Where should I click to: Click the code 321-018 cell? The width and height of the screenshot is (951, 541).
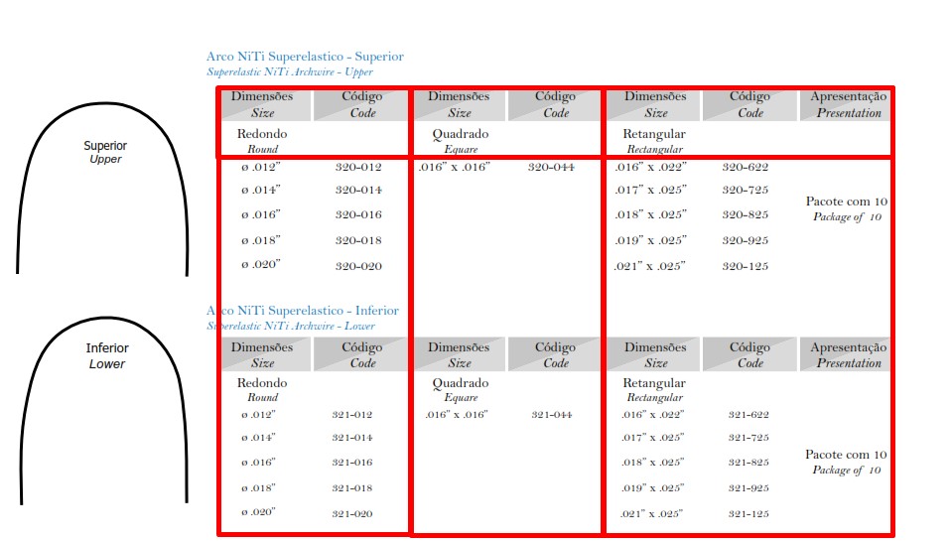tap(352, 488)
